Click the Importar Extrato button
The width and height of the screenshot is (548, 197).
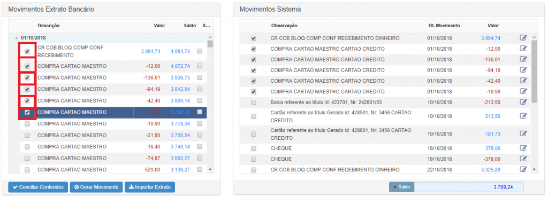[150, 187]
